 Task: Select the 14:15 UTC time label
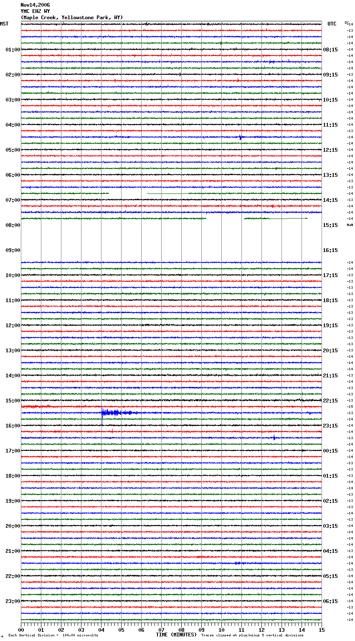(x=330, y=200)
